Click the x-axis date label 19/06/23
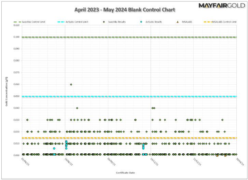The width and height of the screenshot is (248, 180). click(x=69, y=162)
